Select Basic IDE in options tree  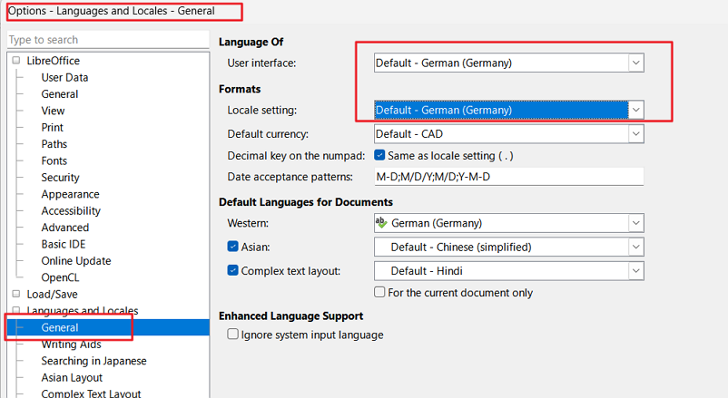click(64, 245)
